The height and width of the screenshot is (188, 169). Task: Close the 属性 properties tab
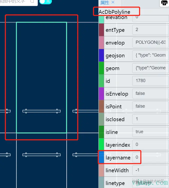(113, 2)
